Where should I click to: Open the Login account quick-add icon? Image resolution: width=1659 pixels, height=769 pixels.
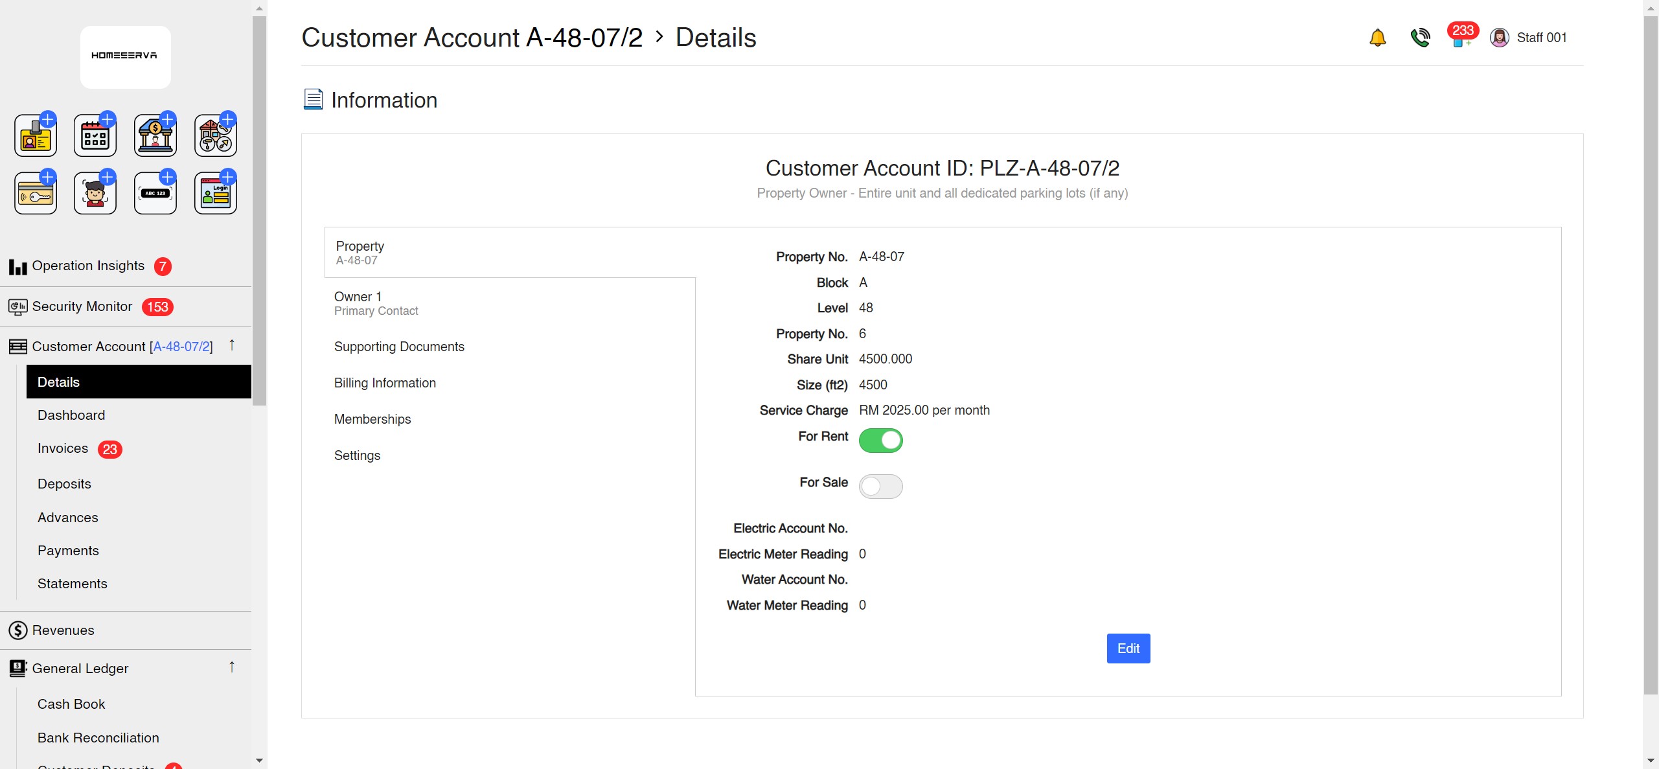(x=216, y=193)
